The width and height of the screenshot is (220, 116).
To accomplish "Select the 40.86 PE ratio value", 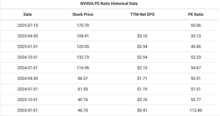I will (196, 47).
